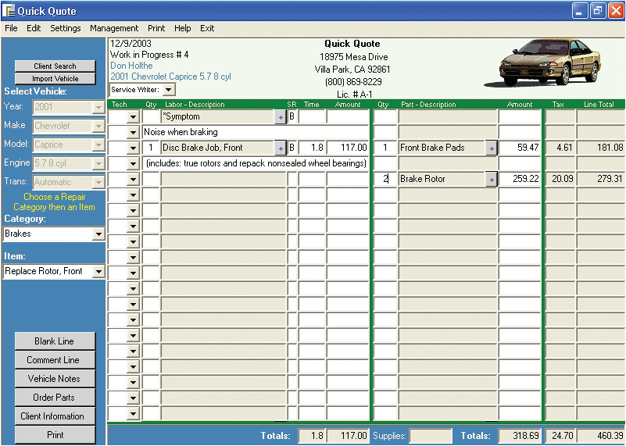Expand the Model dropdown showing Caprice
The width and height of the screenshot is (626, 446).
coord(98,145)
